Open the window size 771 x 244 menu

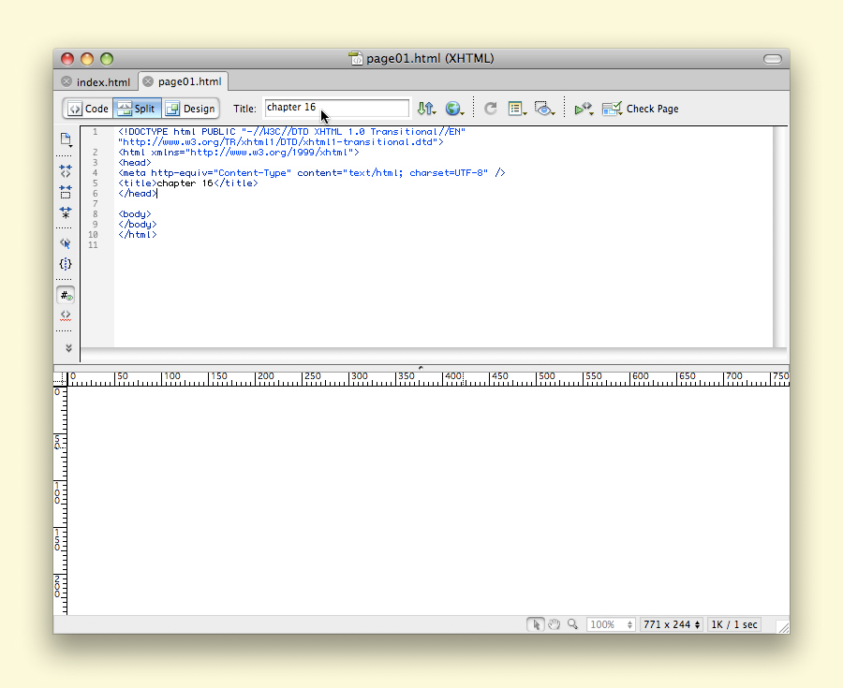point(672,624)
